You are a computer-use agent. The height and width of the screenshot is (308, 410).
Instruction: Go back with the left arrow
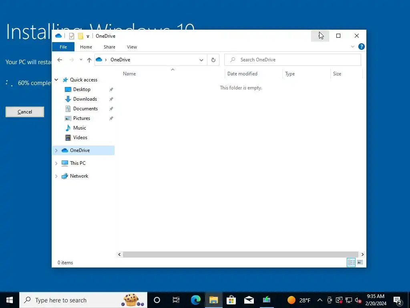click(60, 60)
